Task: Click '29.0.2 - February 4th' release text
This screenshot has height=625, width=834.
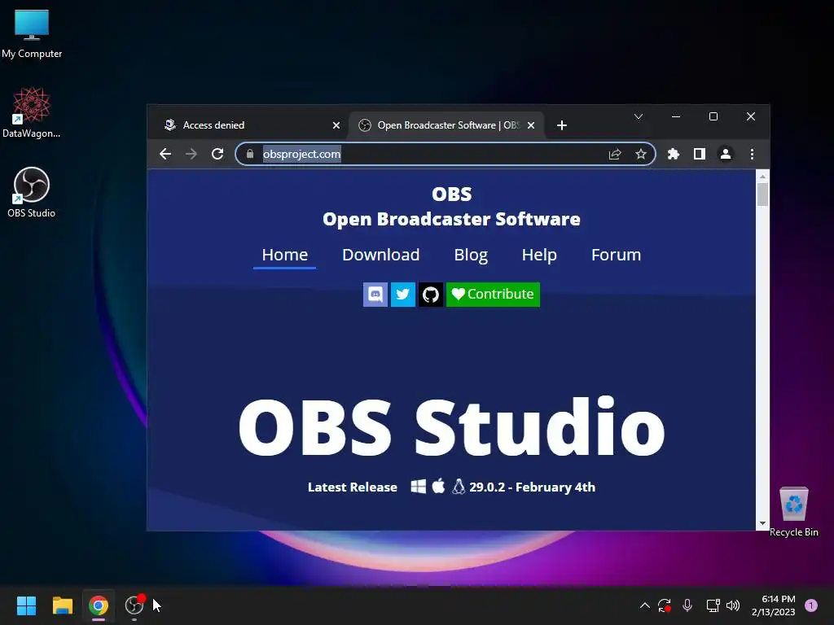Action: coord(532,487)
